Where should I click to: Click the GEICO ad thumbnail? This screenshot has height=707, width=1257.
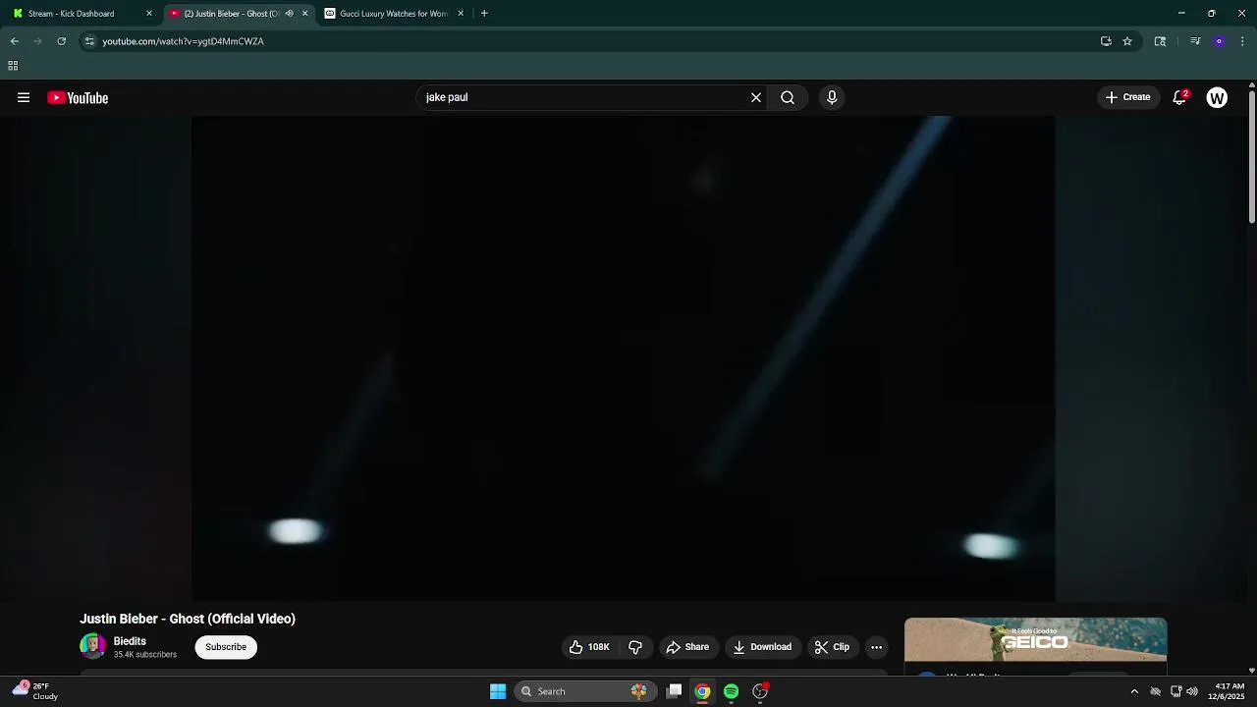[1035, 640]
